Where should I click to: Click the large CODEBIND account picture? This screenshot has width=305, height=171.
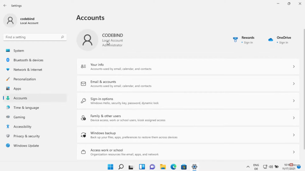(x=87, y=40)
